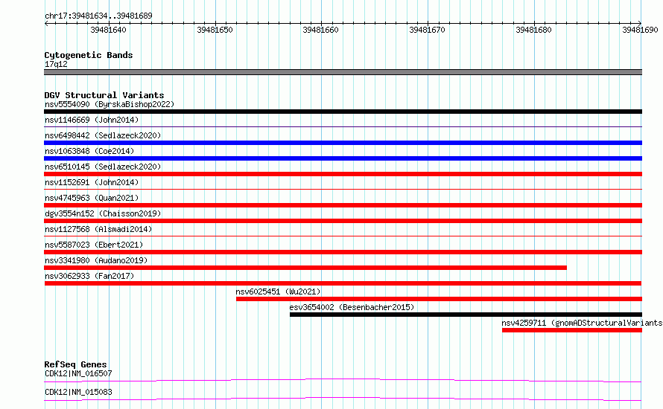The image size is (663, 409).
Task: Select the 39481690 ruler tick label
Action: coord(640,30)
